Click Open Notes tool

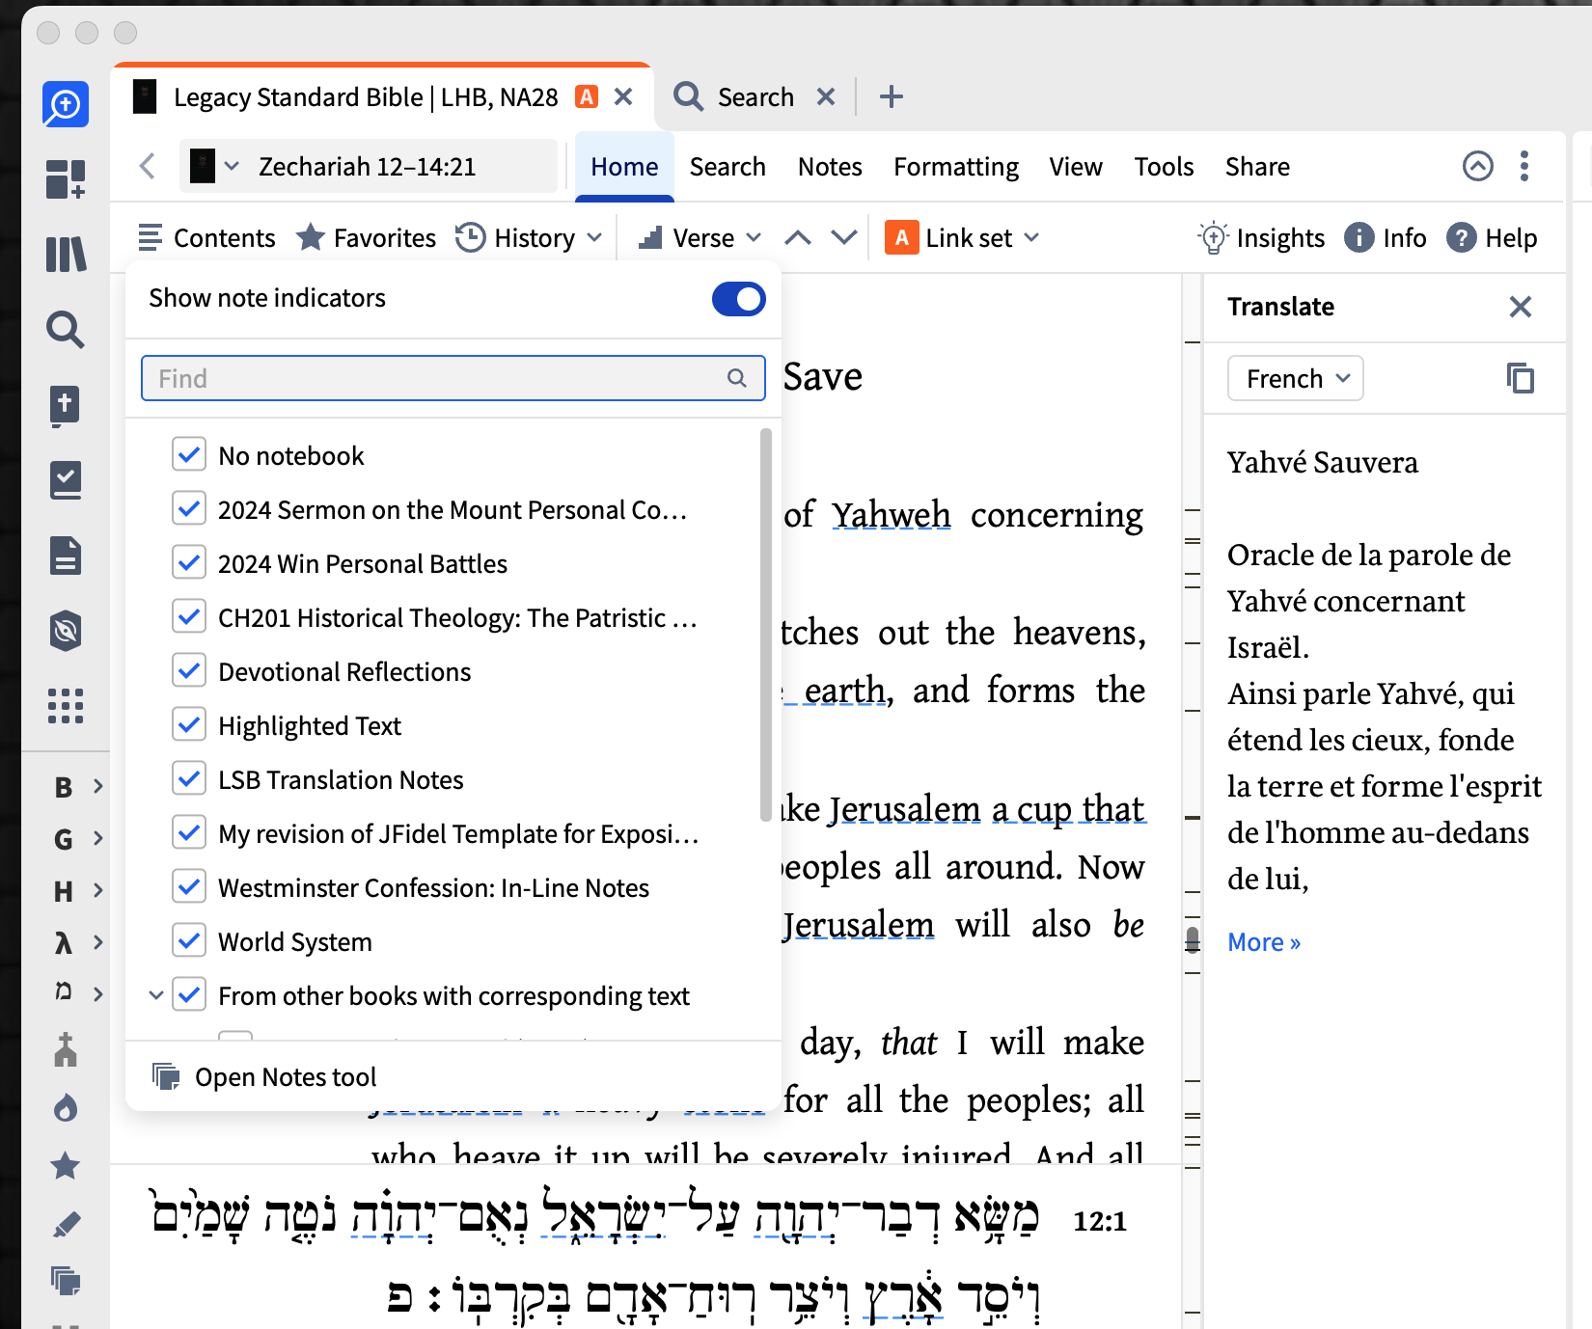pos(264,1076)
